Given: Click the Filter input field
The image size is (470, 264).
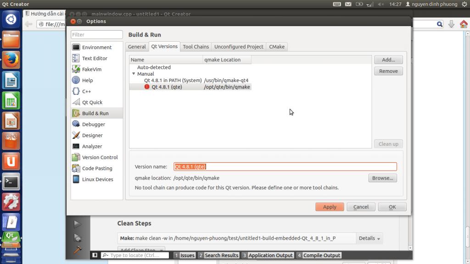Looking at the screenshot, I should (97, 34).
